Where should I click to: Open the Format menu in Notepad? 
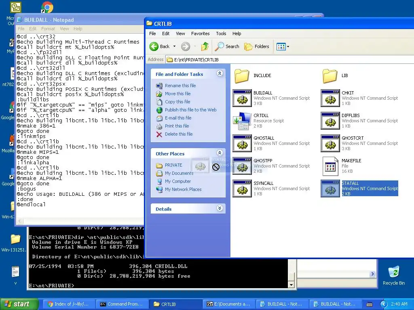[x=48, y=29]
